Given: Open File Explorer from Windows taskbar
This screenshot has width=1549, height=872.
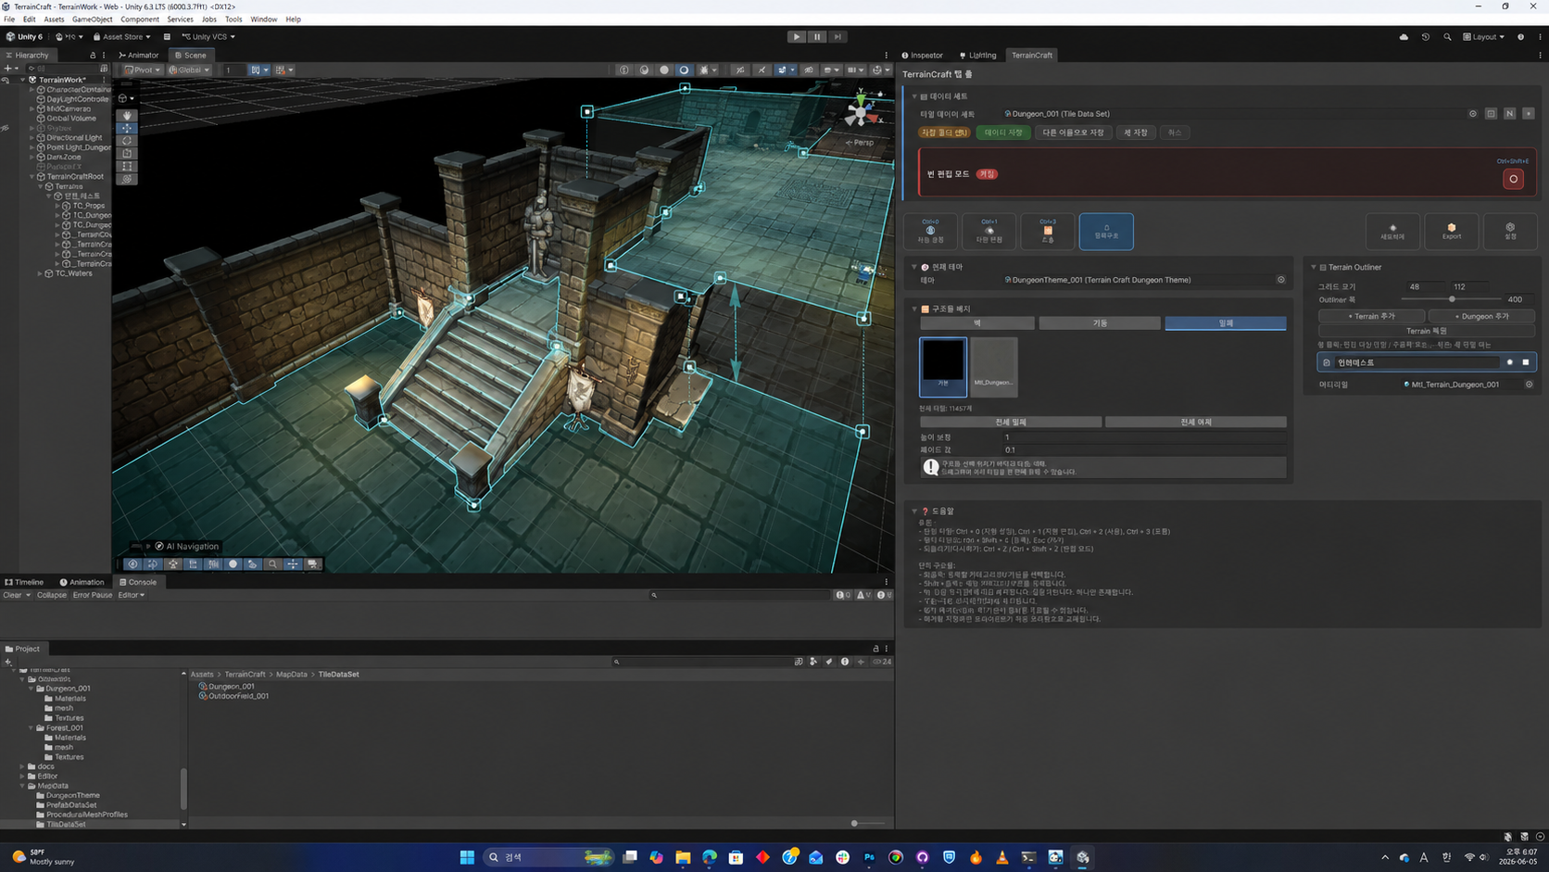Looking at the screenshot, I should [x=683, y=857].
